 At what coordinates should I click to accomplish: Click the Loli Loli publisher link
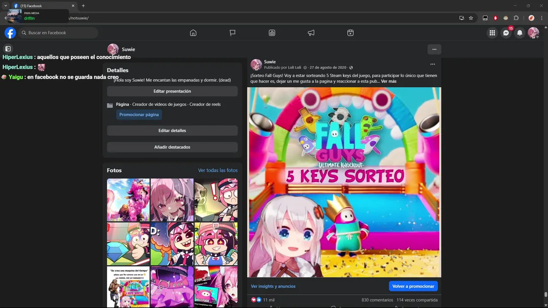(294, 68)
